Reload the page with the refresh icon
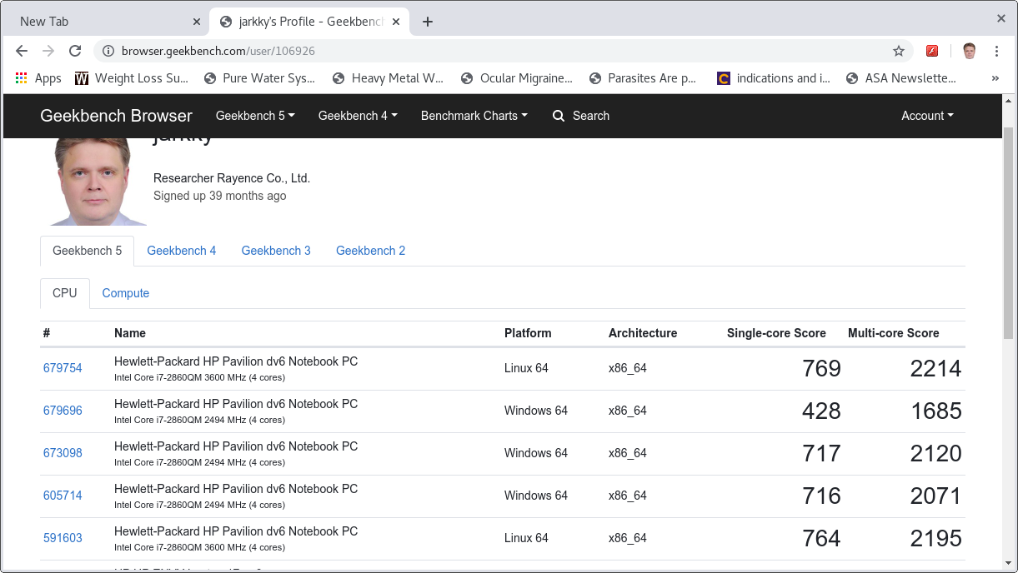 (75, 51)
